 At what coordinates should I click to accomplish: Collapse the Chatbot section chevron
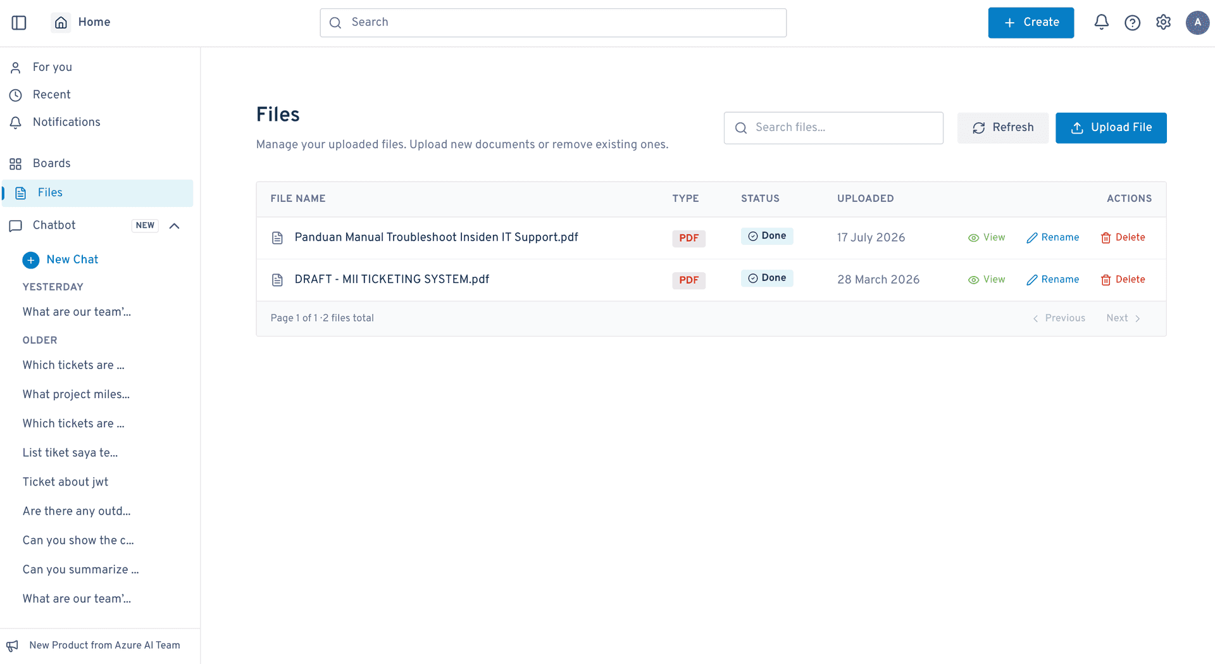(x=175, y=226)
